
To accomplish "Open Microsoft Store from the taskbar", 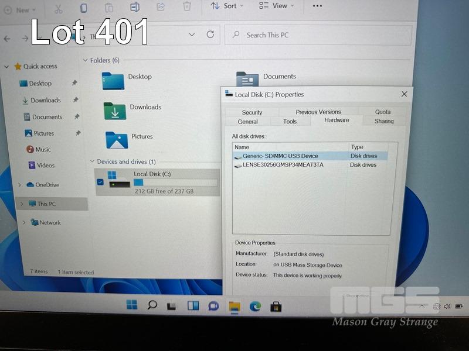I will tap(276, 306).
